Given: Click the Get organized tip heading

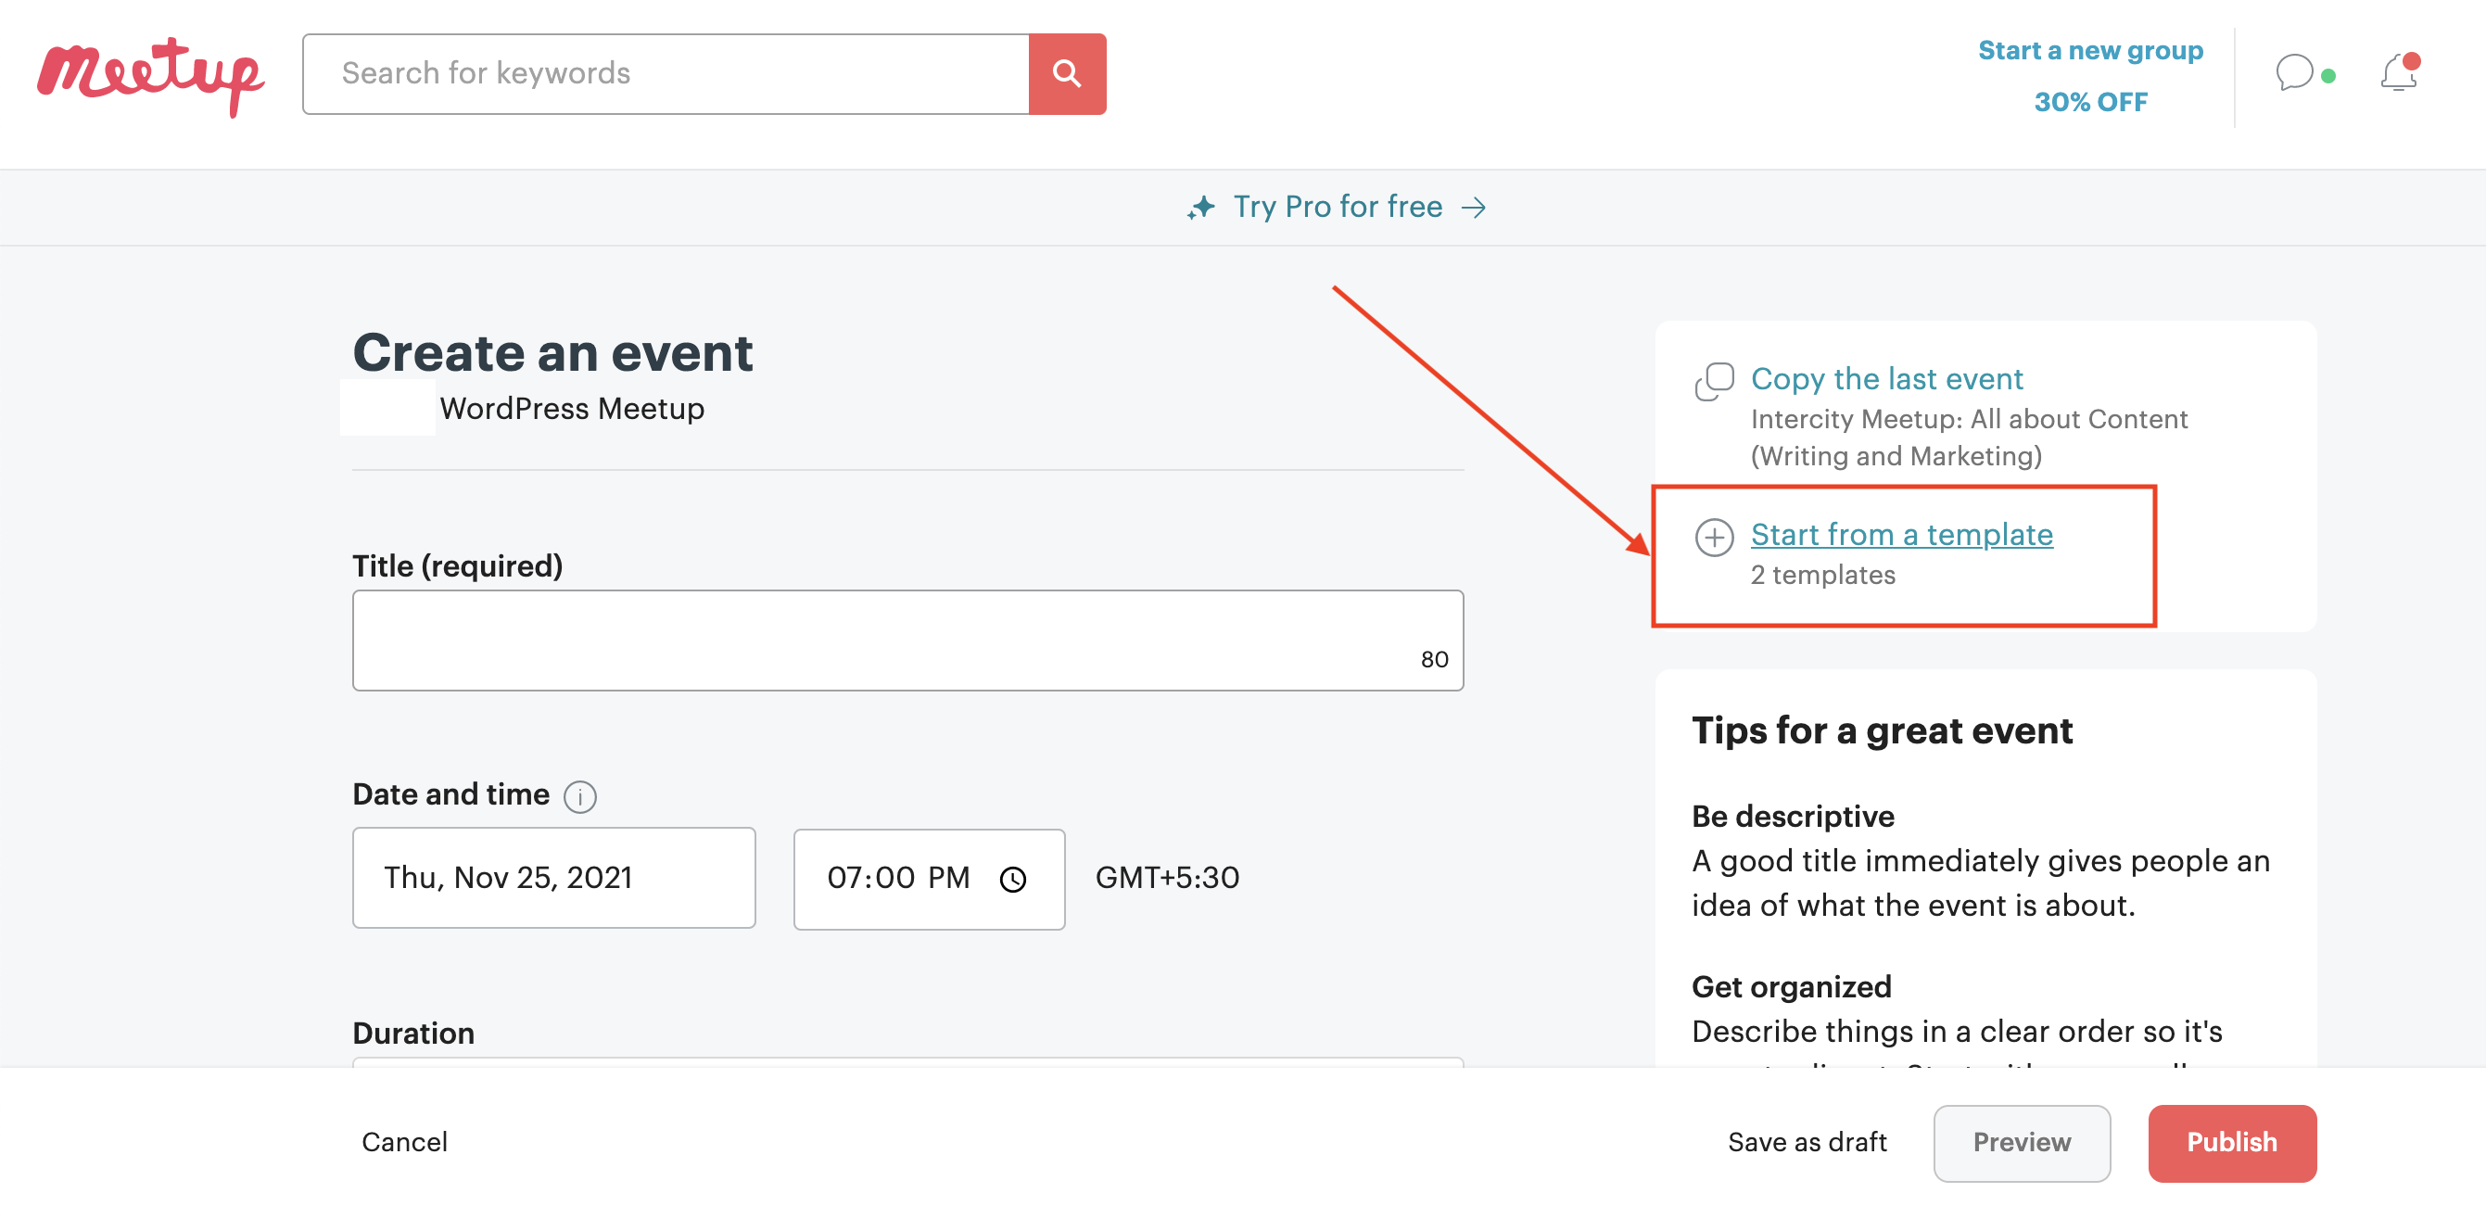Looking at the screenshot, I should pos(1790,986).
